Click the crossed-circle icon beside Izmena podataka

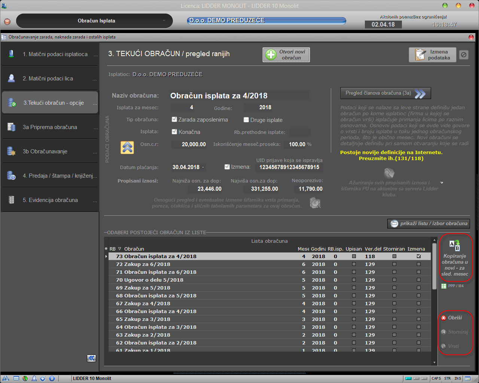[464, 55]
